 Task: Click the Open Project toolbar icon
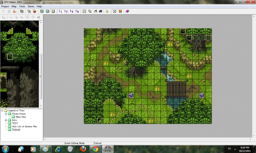(9, 11)
